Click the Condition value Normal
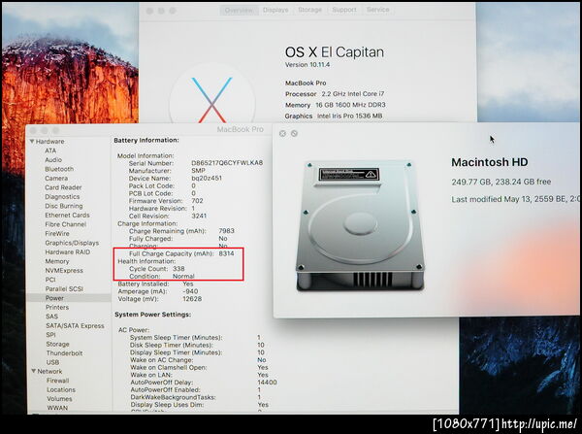 (x=183, y=277)
